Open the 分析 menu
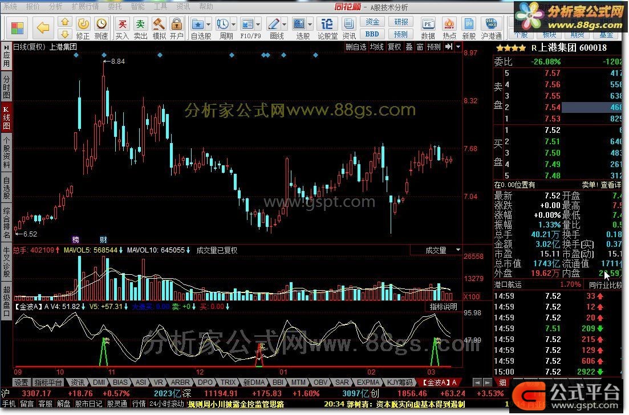Image resolution: width=629 pixels, height=415 pixels. pos(56,6)
